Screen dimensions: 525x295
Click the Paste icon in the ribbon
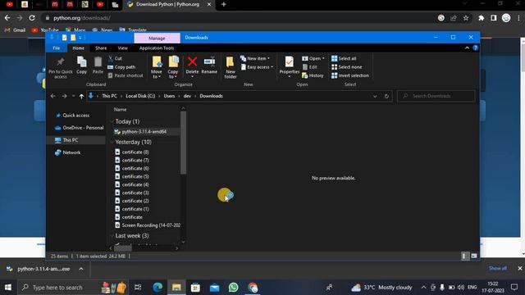tap(98, 66)
